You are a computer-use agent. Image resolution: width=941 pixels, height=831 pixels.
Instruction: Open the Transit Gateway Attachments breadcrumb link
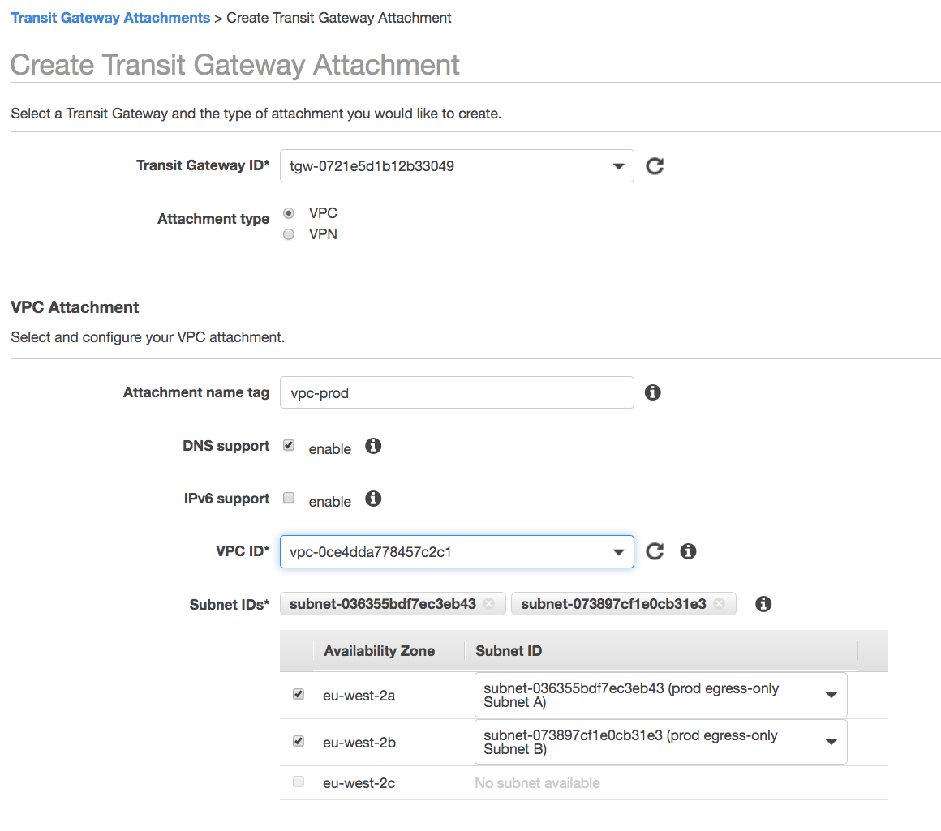[x=110, y=17]
